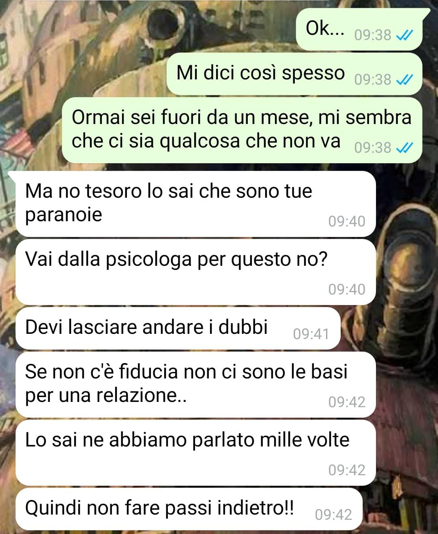Tap 09:42 timestamp on 'passi indietro!!' message

tap(333, 515)
